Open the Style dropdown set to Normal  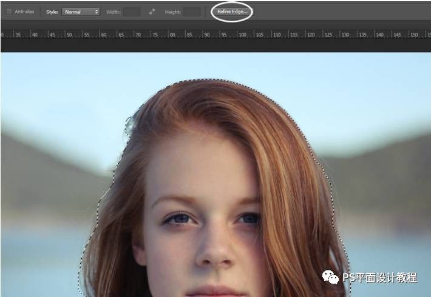pos(80,12)
